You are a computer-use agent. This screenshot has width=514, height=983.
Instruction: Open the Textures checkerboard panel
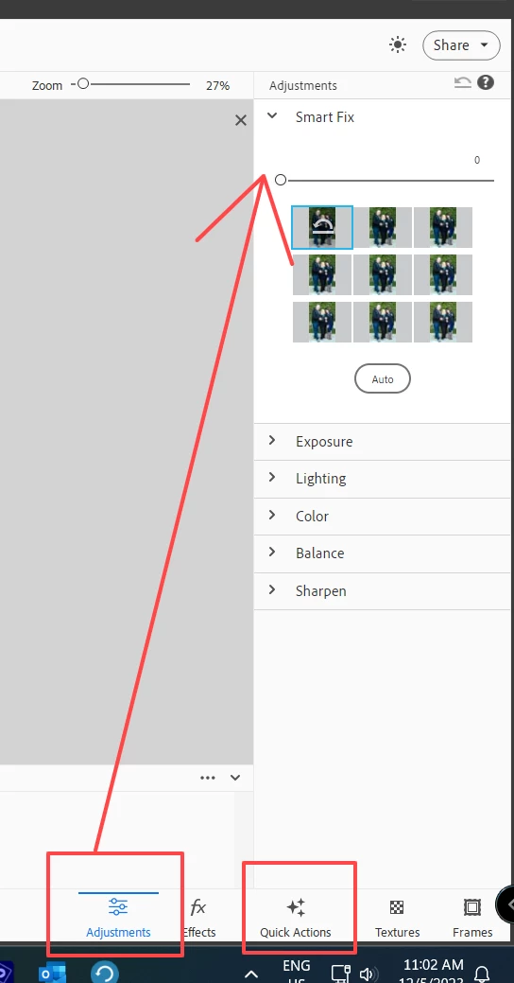(x=397, y=917)
